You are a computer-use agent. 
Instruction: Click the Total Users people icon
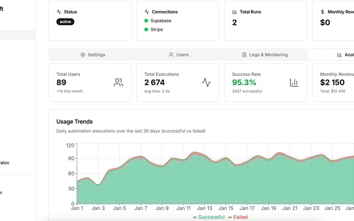(118, 83)
